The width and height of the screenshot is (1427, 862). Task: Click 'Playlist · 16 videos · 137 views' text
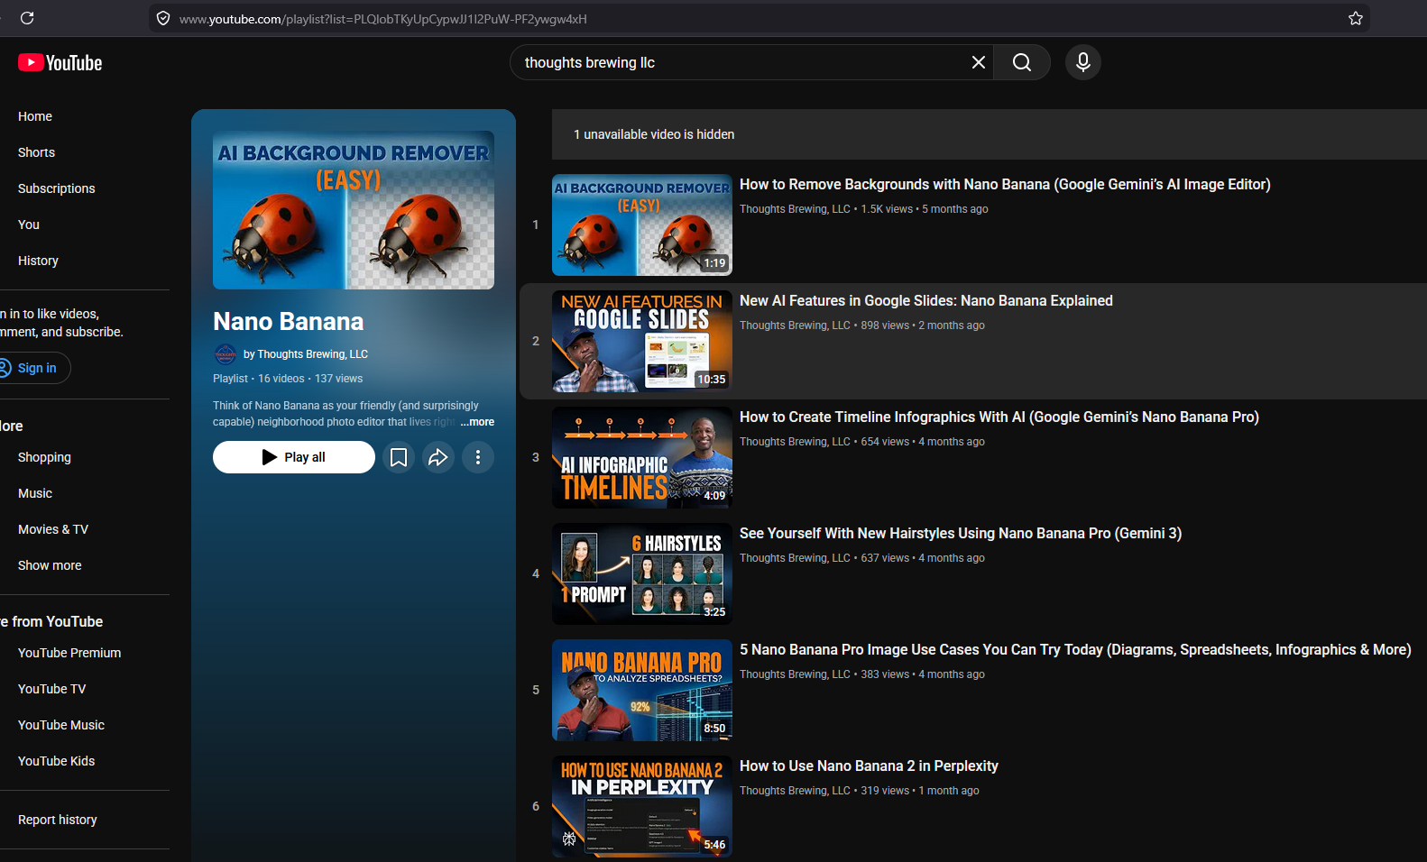pos(288,379)
